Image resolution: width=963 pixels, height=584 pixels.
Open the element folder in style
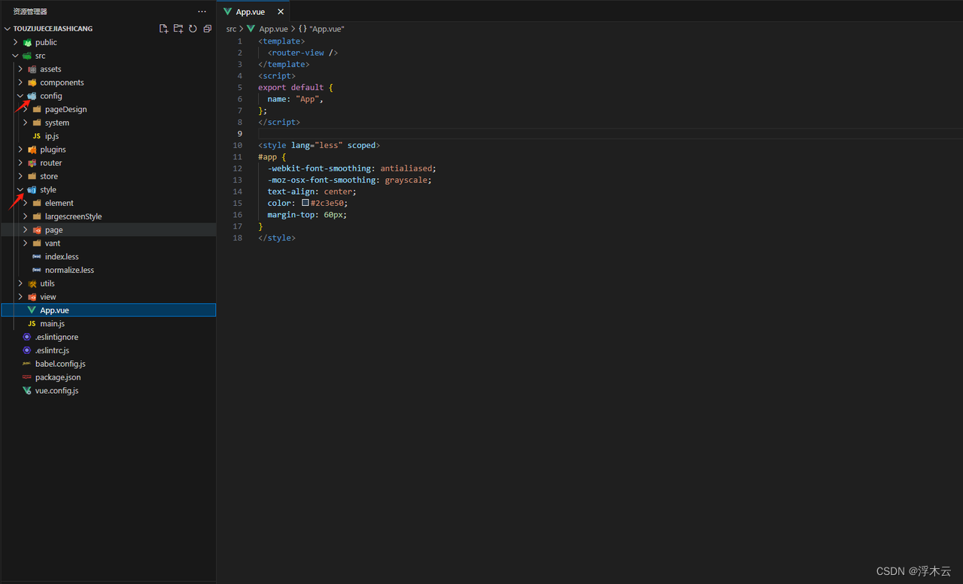pos(59,203)
